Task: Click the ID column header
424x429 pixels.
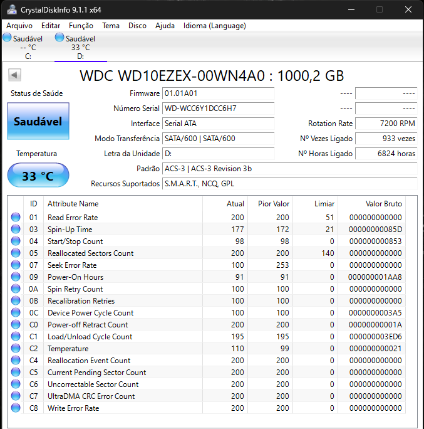Action: click(33, 204)
